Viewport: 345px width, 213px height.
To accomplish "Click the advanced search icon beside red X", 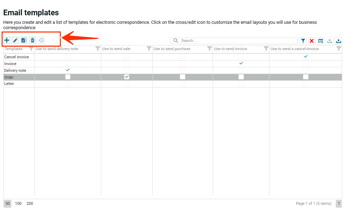I will click(x=321, y=41).
